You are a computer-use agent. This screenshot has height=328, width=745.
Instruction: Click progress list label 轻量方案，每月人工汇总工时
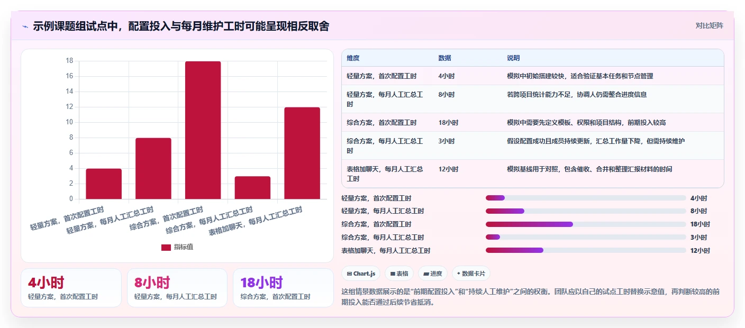click(383, 211)
